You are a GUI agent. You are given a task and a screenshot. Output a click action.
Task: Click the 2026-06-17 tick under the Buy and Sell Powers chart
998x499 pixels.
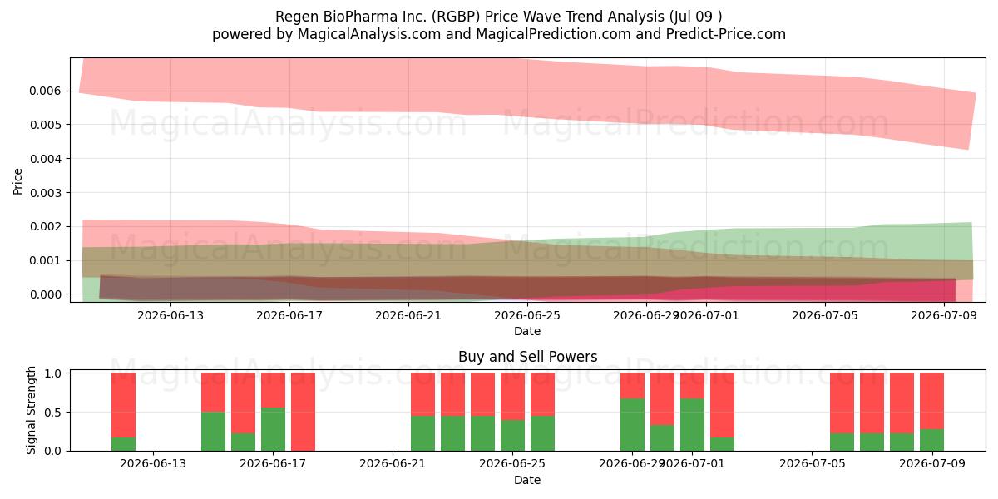[x=273, y=464]
